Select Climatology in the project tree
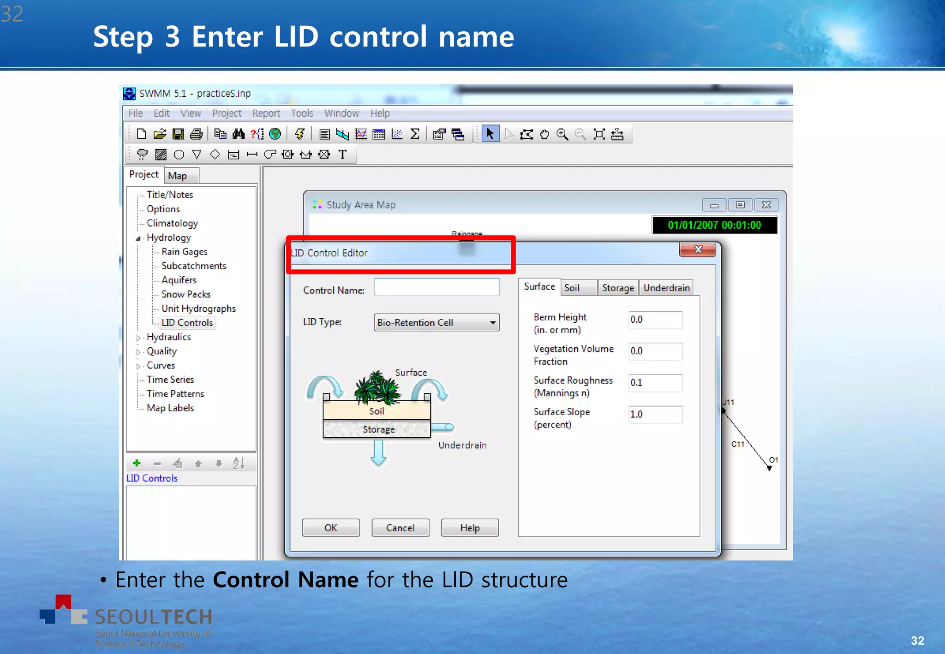 point(172,223)
